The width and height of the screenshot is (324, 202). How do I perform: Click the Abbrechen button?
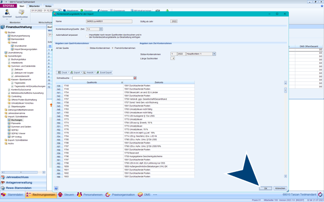click(x=280, y=188)
